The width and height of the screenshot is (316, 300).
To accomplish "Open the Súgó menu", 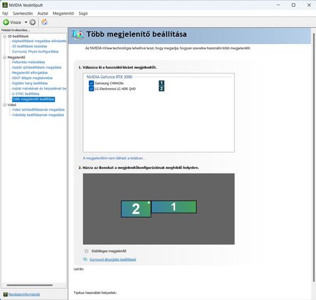I will (83, 13).
